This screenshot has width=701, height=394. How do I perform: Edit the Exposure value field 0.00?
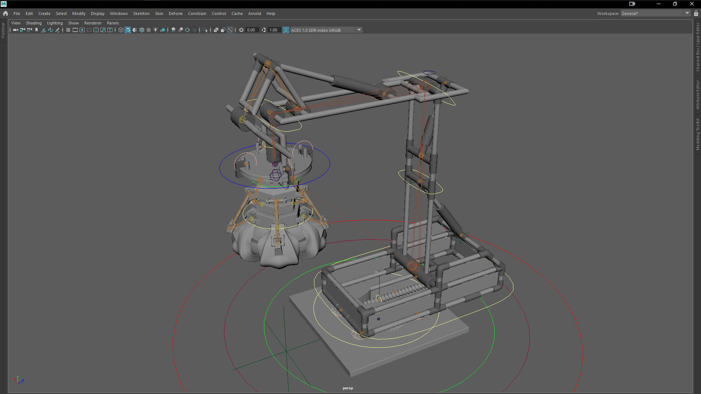point(252,30)
